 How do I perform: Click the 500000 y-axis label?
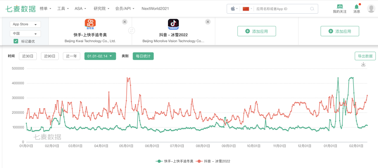[18, 68]
